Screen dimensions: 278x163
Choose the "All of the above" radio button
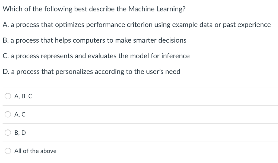(x=8, y=151)
